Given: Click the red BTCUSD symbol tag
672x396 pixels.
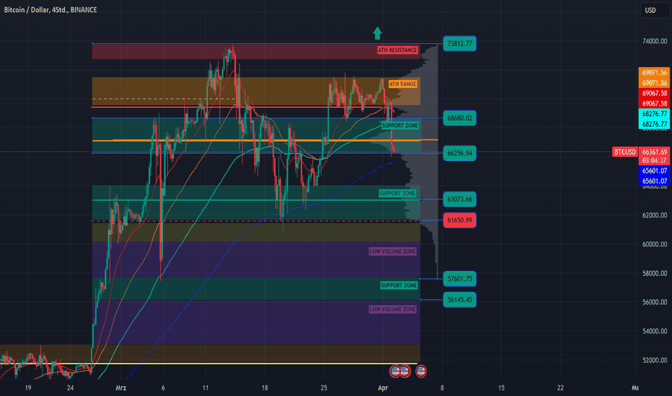Looking at the screenshot, I should pyautogui.click(x=624, y=152).
